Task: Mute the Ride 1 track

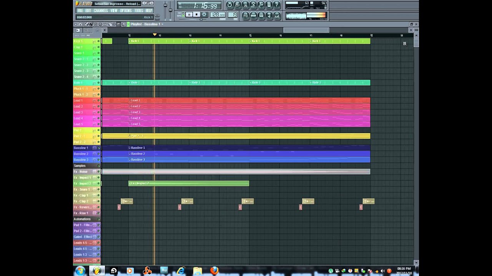Action: tap(98, 83)
